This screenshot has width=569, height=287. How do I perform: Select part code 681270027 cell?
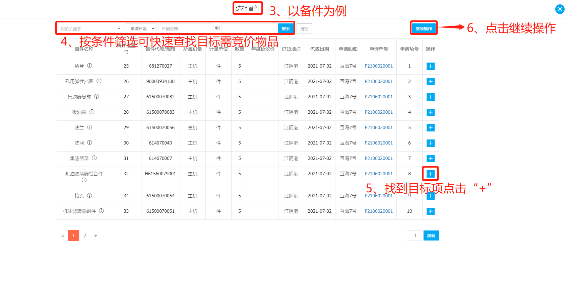[x=161, y=66]
